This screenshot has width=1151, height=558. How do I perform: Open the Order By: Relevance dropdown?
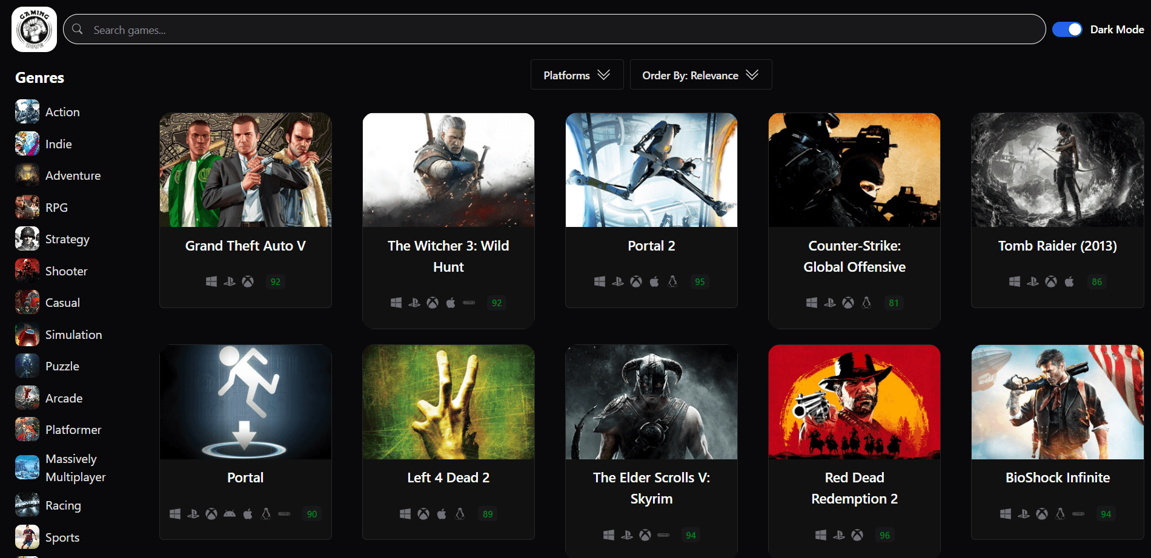pyautogui.click(x=700, y=74)
